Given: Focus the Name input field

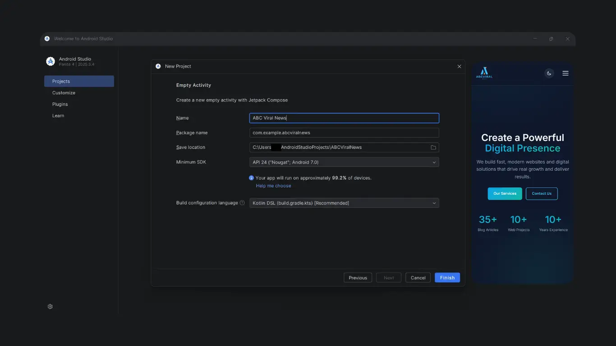Looking at the screenshot, I should pos(344,118).
